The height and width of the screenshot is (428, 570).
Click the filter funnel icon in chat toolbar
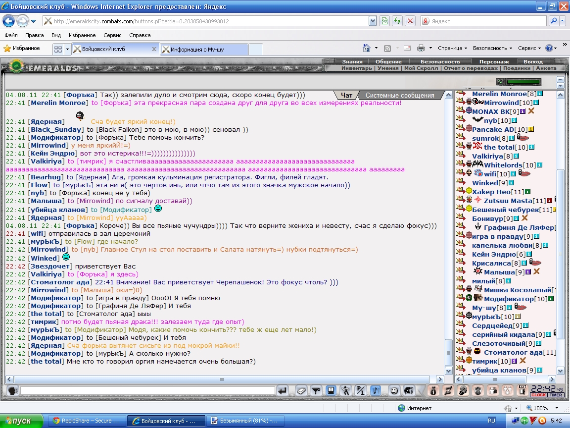pos(316,391)
